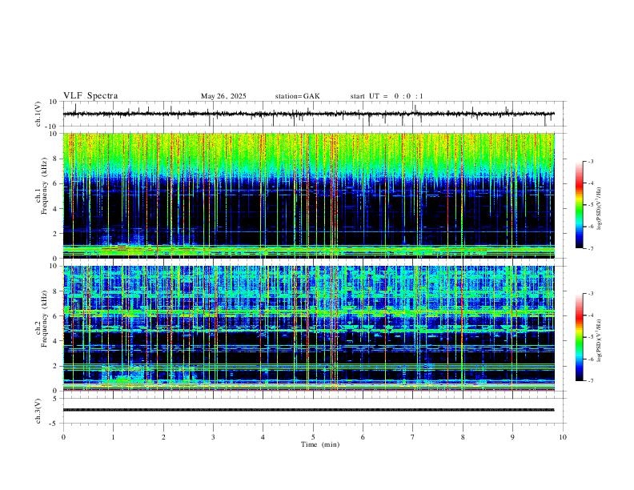Viewport: 634px width, 490px height.
Task: Click the ch.2 spectrogram color bar
Action: pyautogui.click(x=580, y=337)
